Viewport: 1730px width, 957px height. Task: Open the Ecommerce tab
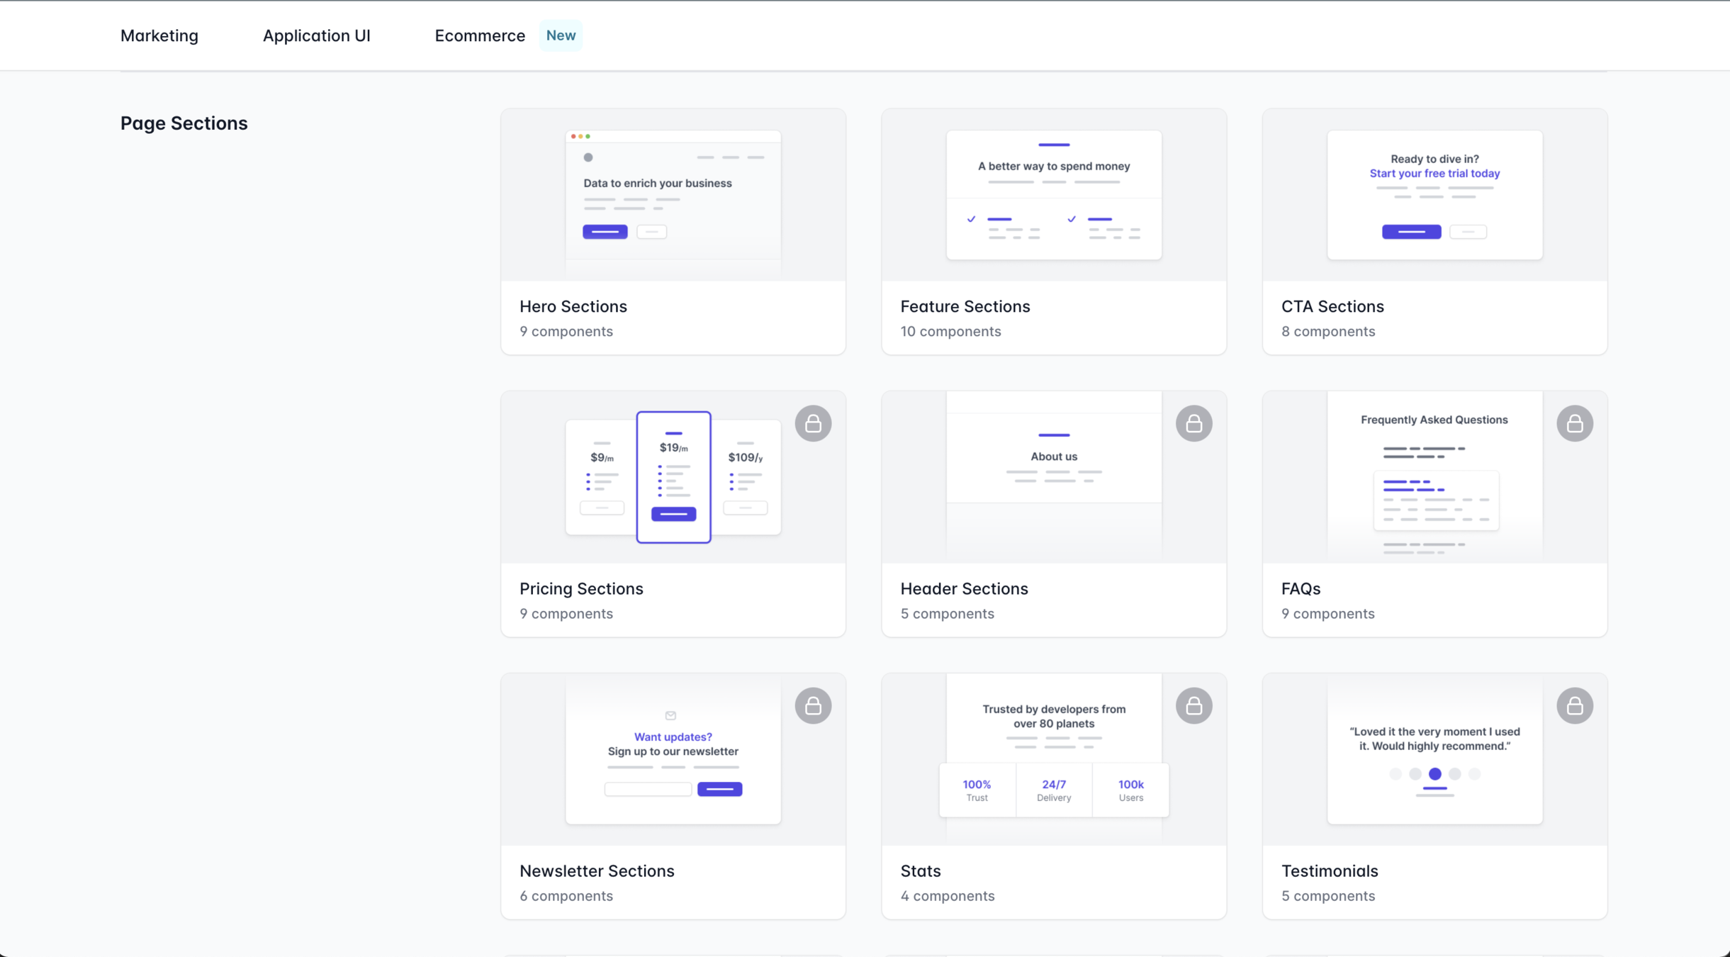coord(480,35)
